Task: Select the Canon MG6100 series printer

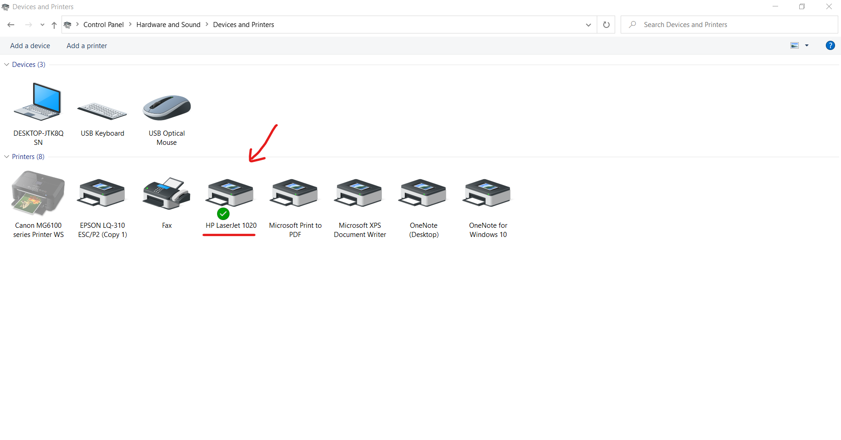Action: [38, 193]
